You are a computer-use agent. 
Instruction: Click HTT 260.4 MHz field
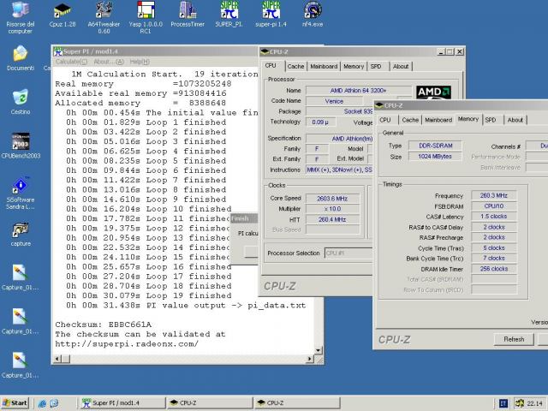tap(332, 219)
